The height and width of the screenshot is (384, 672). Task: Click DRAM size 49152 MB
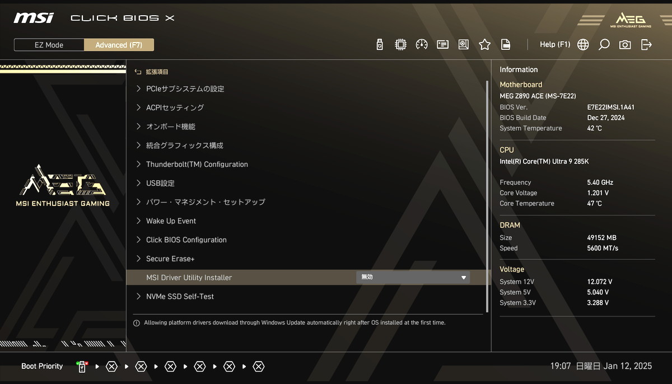click(601, 238)
